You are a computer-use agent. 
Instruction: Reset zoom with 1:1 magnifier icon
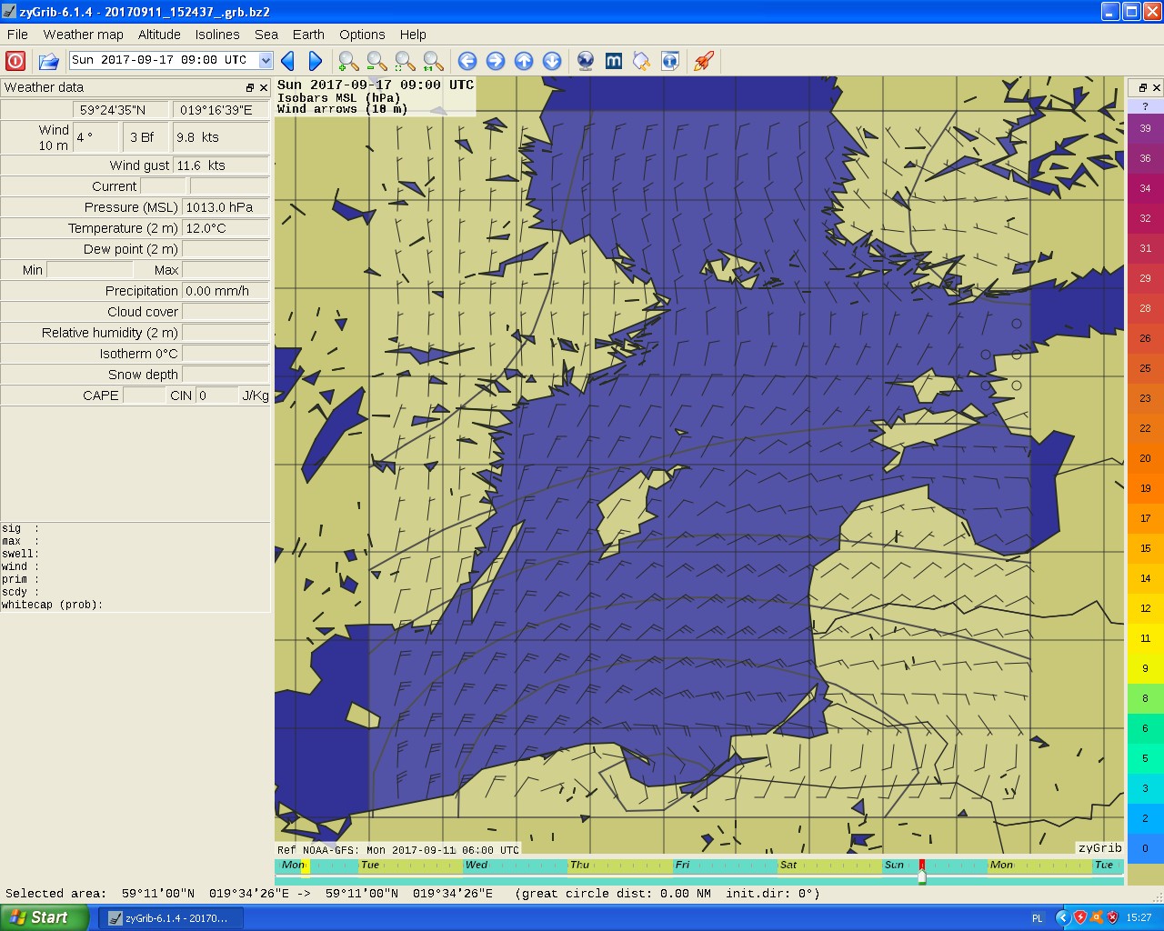pos(433,61)
